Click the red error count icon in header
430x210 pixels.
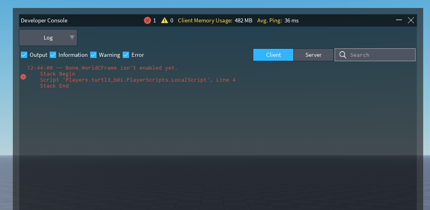point(147,20)
